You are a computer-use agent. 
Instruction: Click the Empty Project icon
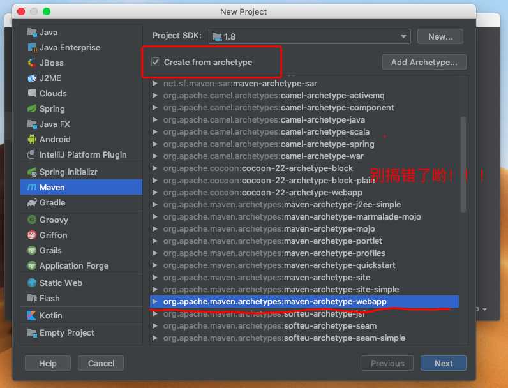coord(32,332)
